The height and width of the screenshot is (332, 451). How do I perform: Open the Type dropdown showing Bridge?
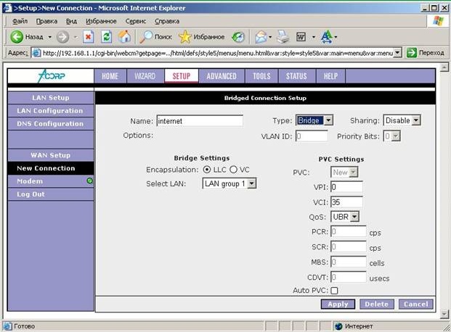tap(314, 120)
